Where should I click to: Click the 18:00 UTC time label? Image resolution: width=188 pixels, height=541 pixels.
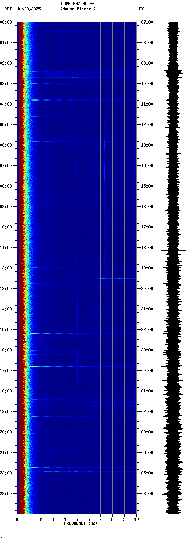(x=147, y=248)
